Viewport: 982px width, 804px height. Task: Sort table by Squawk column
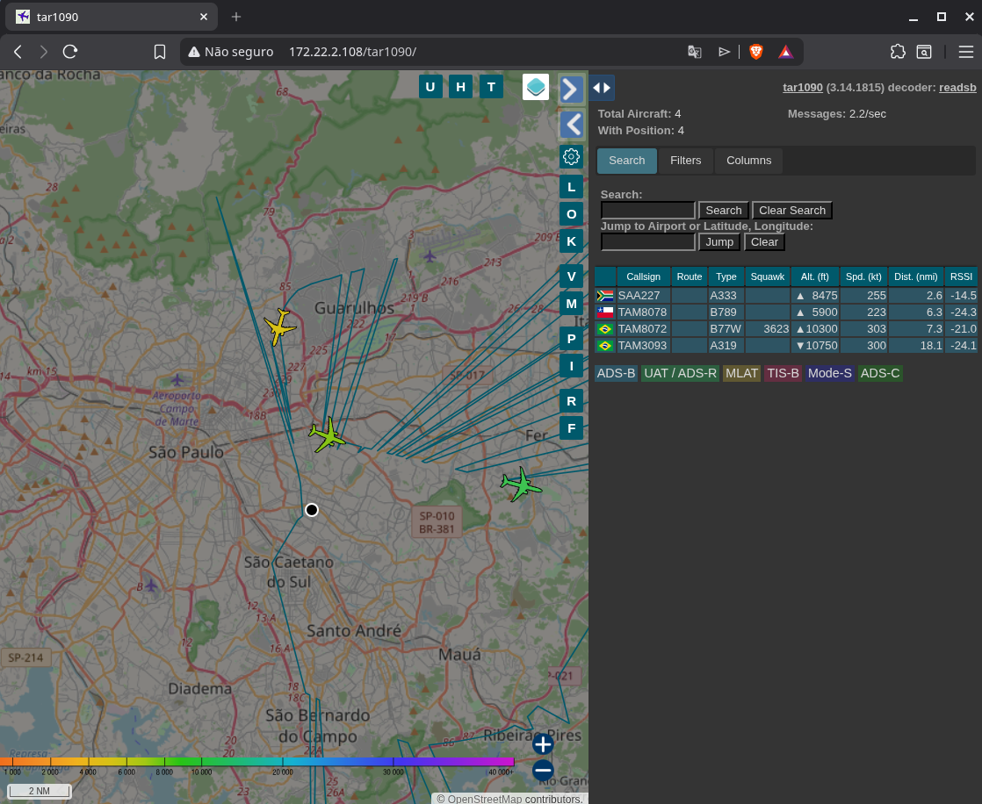[767, 276]
